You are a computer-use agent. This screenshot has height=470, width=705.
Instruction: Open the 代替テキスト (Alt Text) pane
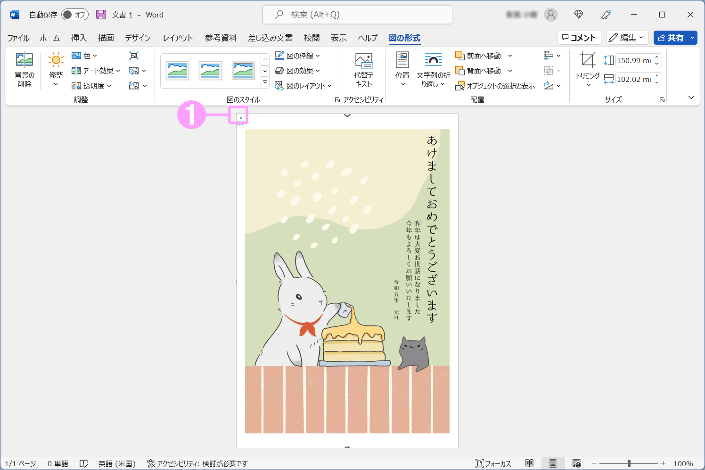(364, 71)
